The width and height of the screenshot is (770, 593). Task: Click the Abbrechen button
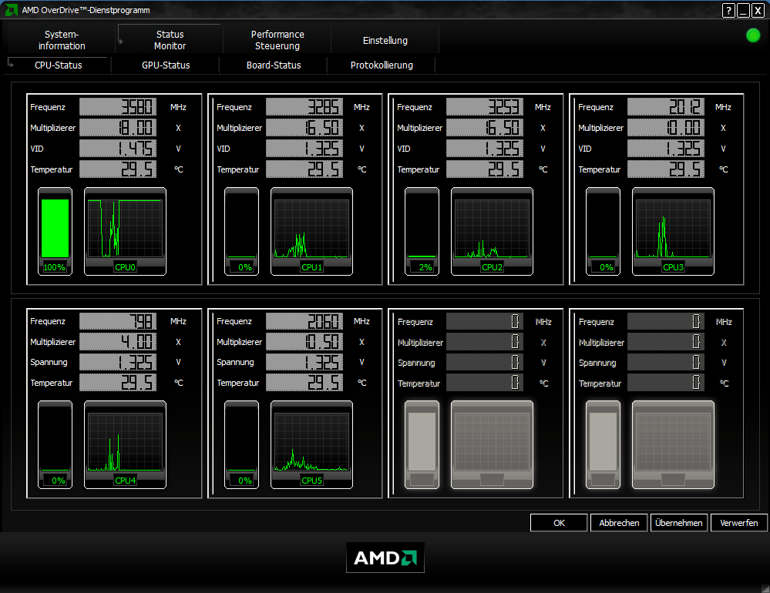coord(619,523)
